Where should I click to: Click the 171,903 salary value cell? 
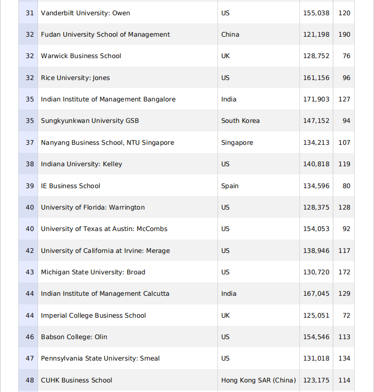[316, 99]
